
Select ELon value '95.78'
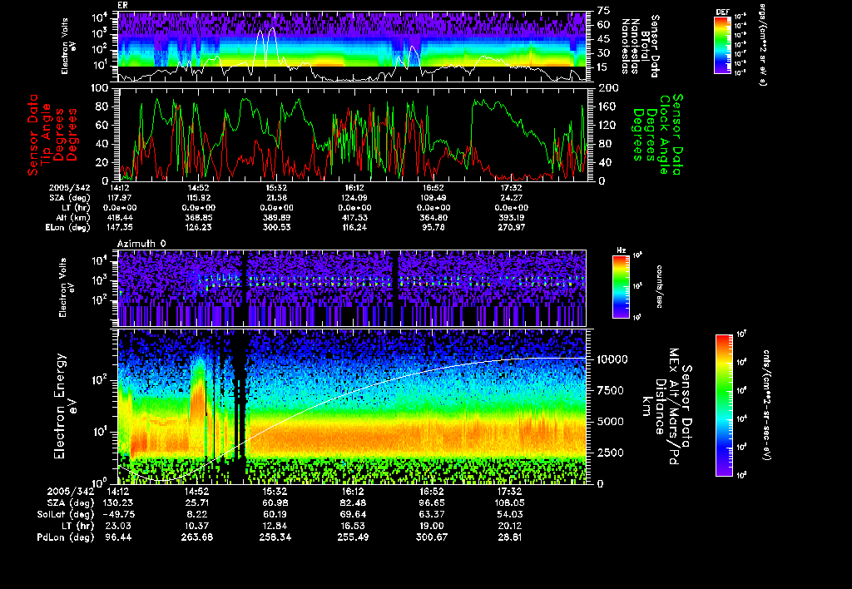[433, 227]
